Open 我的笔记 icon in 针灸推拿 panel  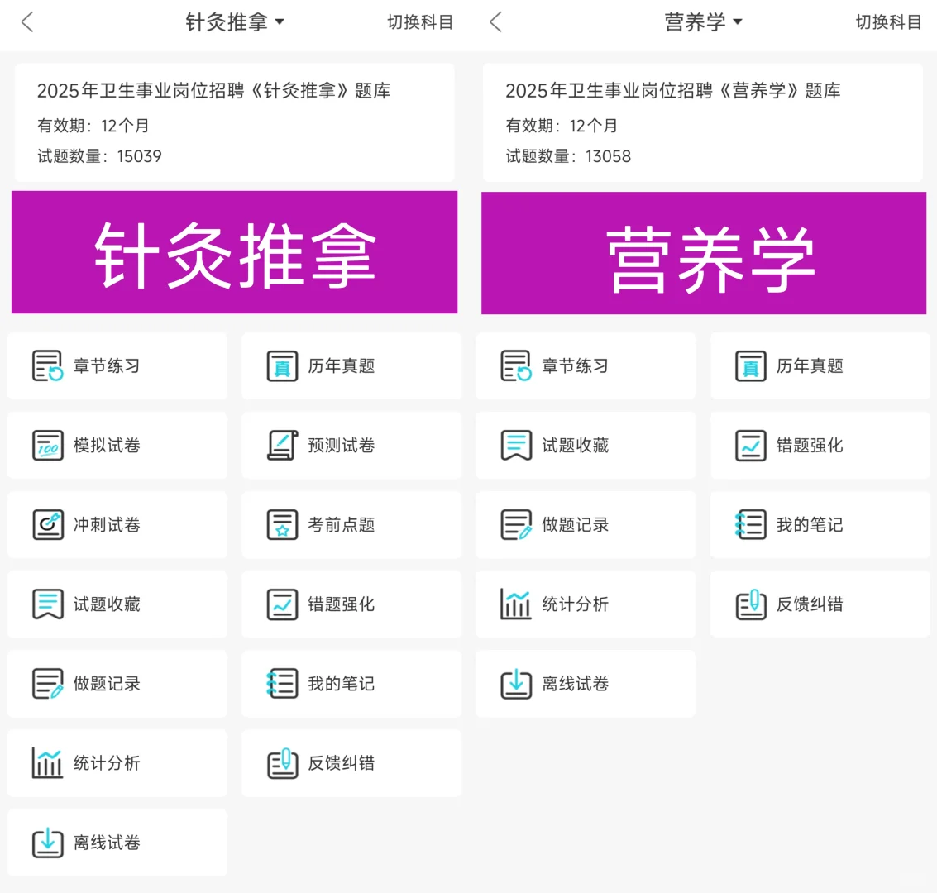[282, 683]
